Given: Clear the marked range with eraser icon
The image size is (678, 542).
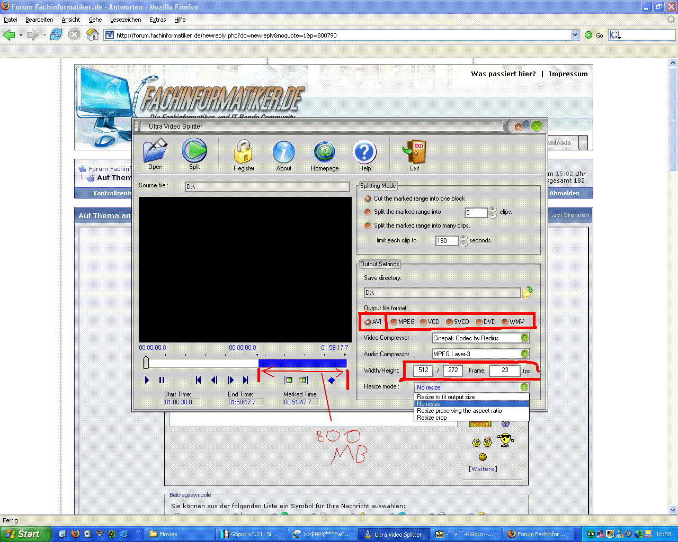Looking at the screenshot, I should tap(332, 380).
